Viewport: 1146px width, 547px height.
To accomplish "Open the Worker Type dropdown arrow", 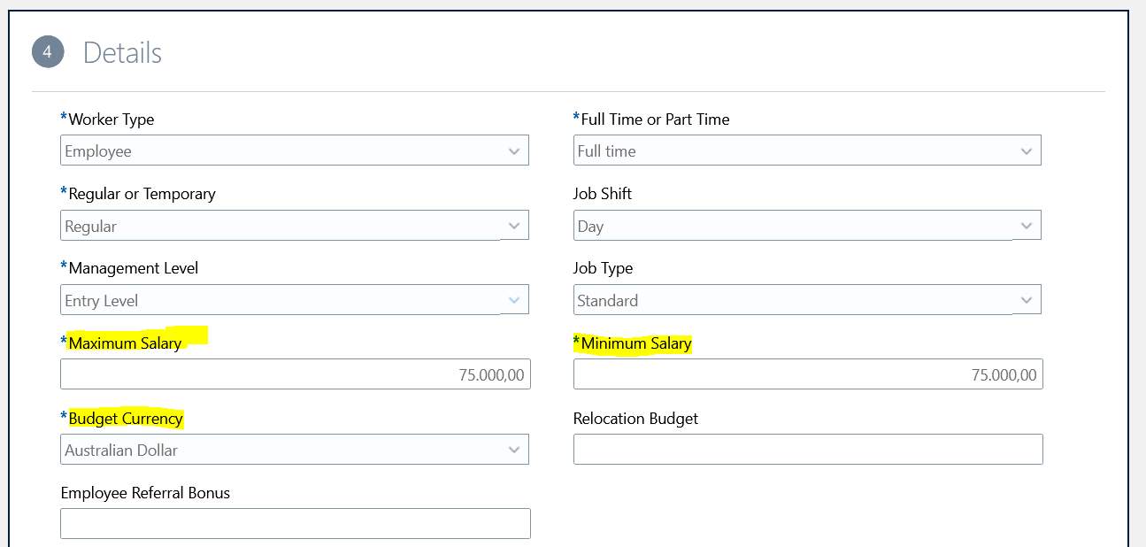I will pyautogui.click(x=515, y=150).
